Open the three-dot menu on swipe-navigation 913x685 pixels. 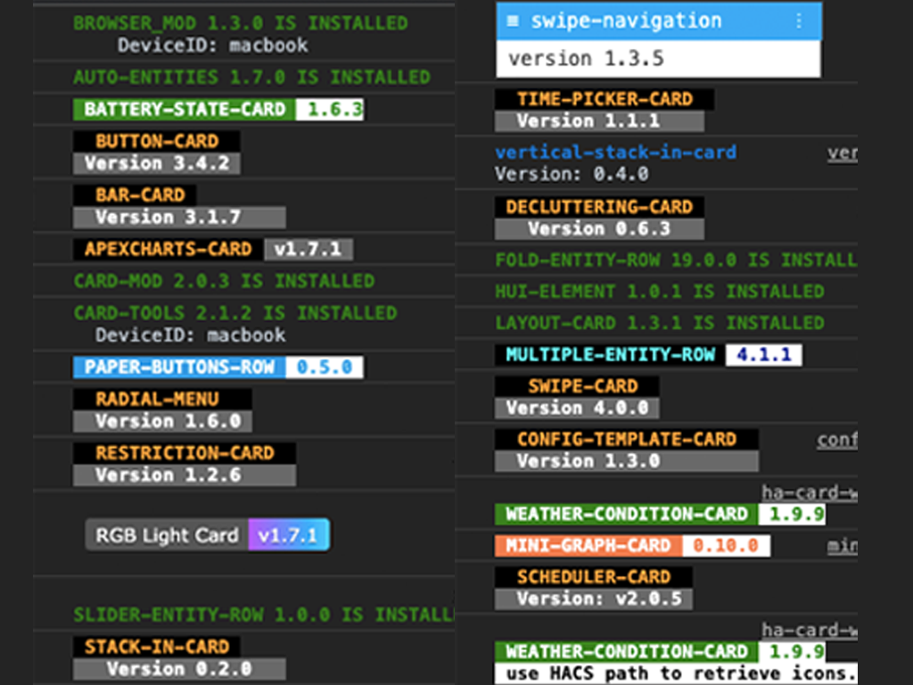click(x=798, y=21)
